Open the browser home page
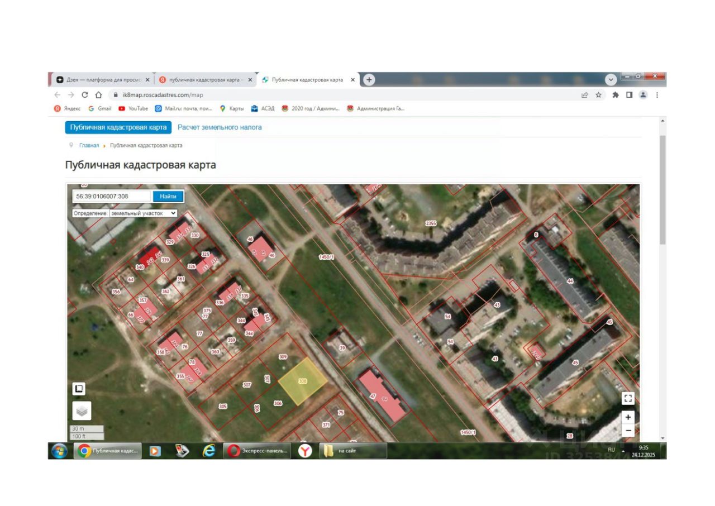 [99, 95]
